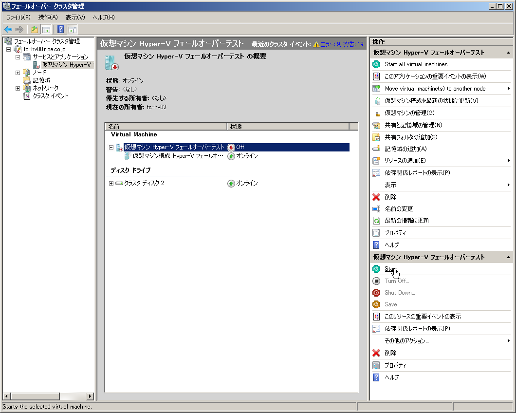Click the 共有と記憶域の管理 icon
The height and width of the screenshot is (413, 516).
point(376,125)
